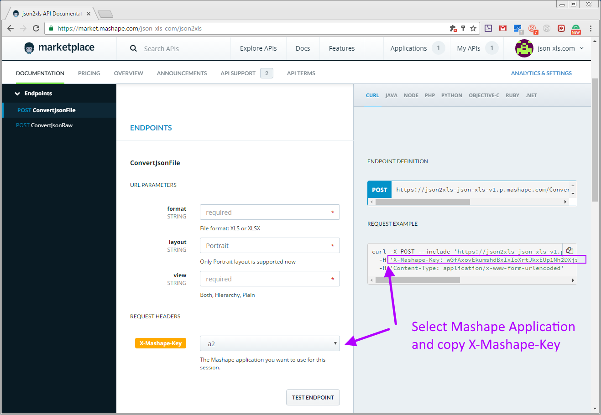Open the X-Mashape-Key application dropdown
Viewport: 601px width, 415px height.
(x=270, y=343)
